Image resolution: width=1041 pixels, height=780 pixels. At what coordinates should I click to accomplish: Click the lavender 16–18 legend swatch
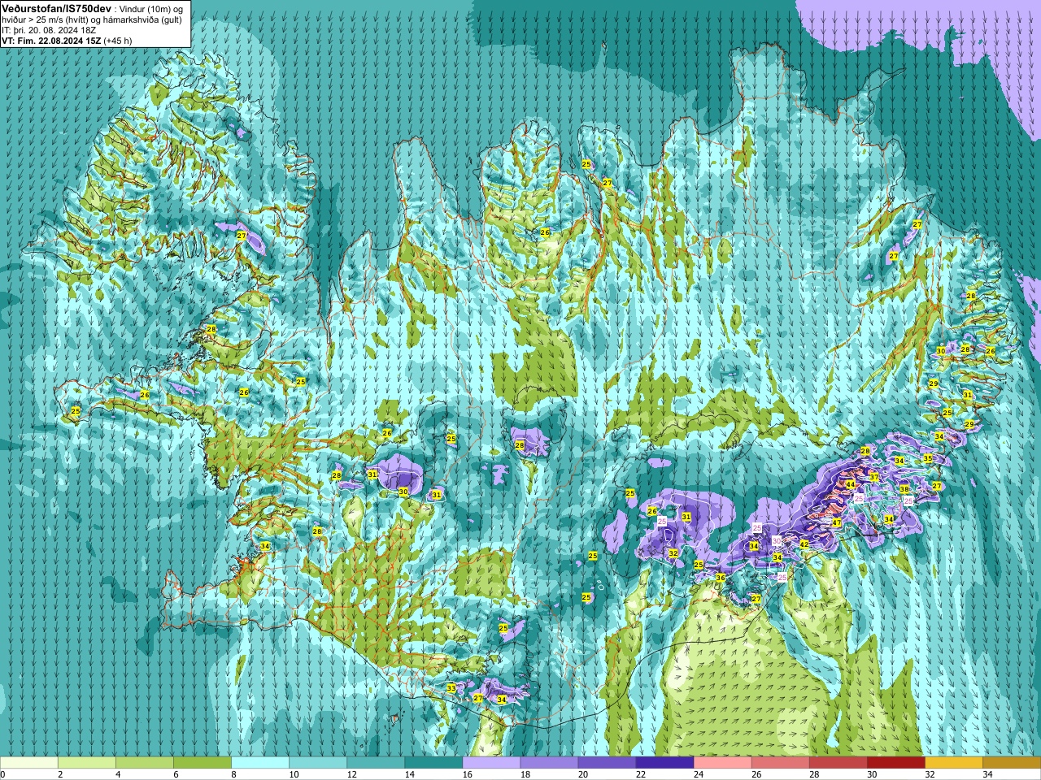(491, 763)
